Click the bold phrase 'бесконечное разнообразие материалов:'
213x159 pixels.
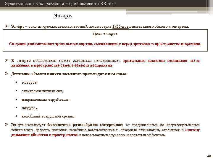[85, 125]
